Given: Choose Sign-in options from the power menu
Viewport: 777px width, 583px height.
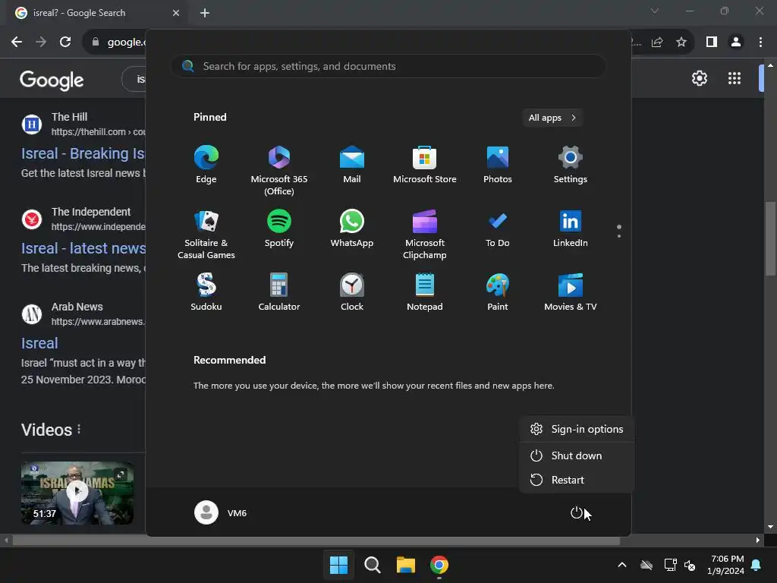Looking at the screenshot, I should coord(577,430).
